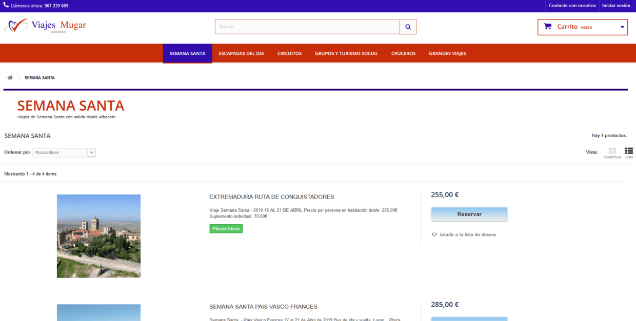Viewport: 636px width, 321px height.
Task: Click the magnifier search button
Action: pos(408,27)
